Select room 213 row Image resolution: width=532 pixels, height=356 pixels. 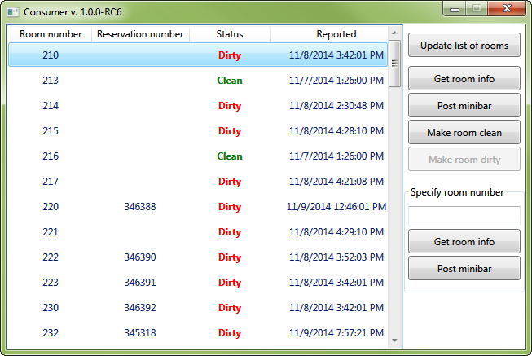click(198, 81)
